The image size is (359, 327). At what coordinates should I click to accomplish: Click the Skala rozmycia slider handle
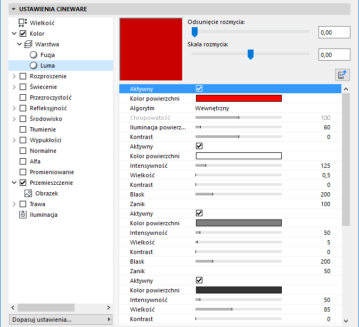[251, 54]
